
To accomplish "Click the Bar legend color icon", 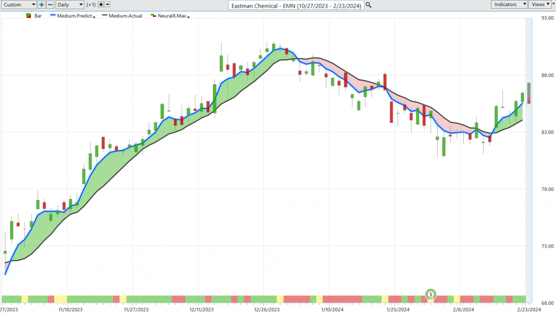I will click(x=29, y=16).
